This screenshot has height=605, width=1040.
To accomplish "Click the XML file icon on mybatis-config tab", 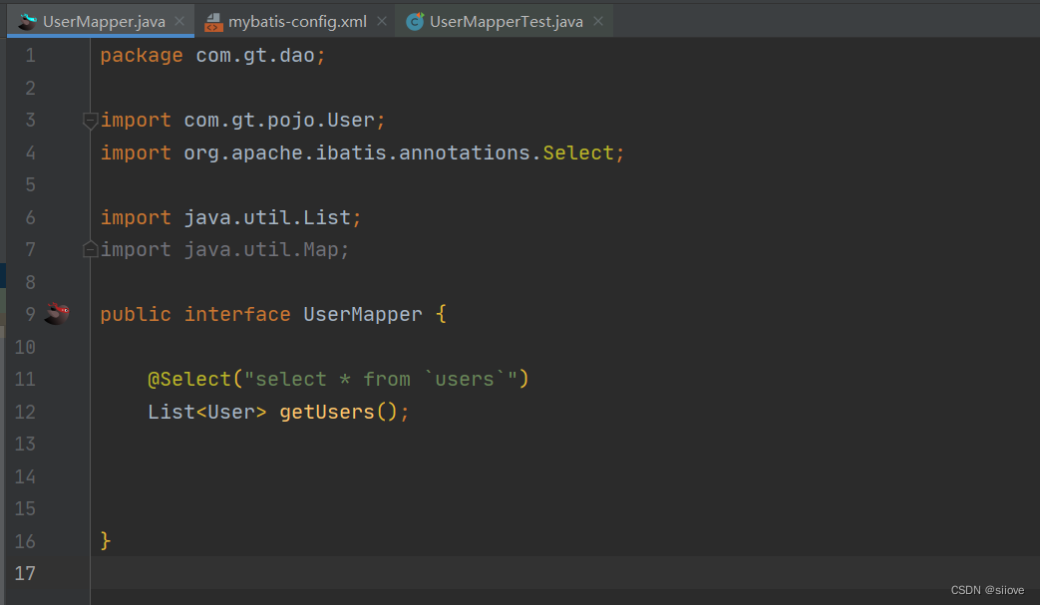I will coord(213,21).
